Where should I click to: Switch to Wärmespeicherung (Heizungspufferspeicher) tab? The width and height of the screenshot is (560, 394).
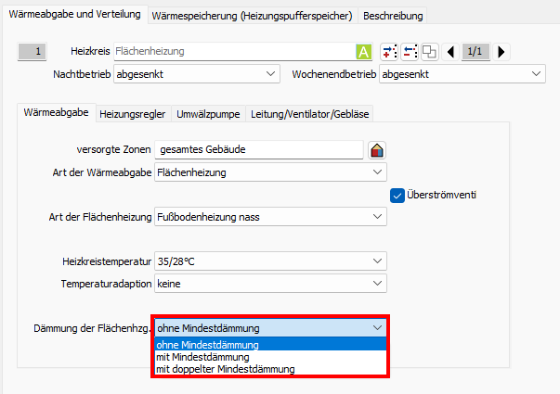click(x=250, y=16)
